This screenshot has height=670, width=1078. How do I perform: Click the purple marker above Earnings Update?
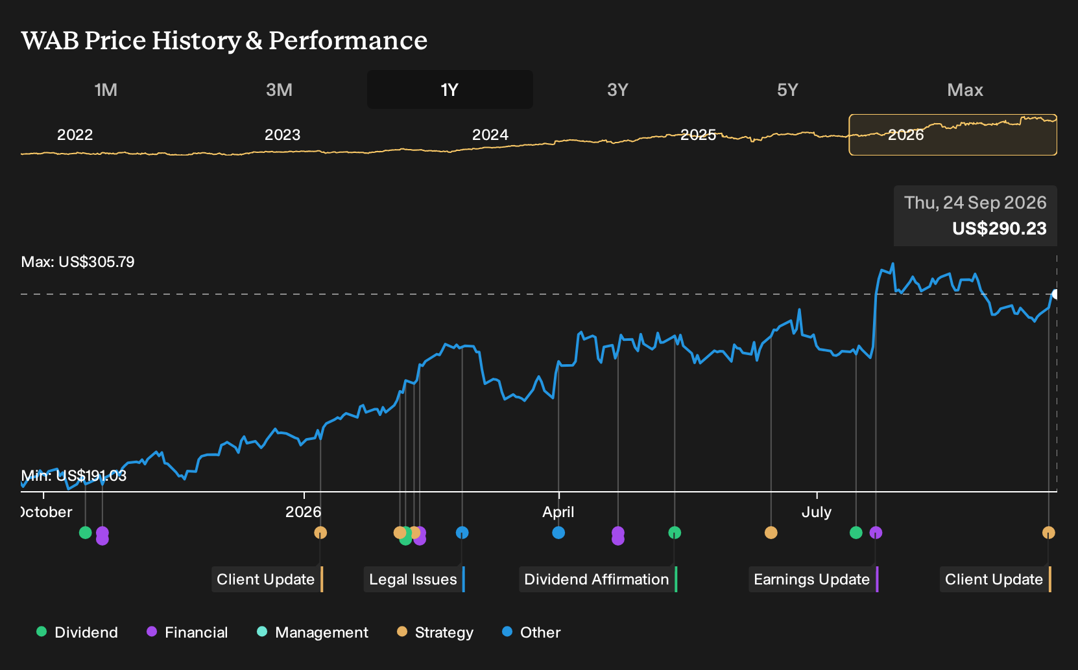(x=876, y=533)
